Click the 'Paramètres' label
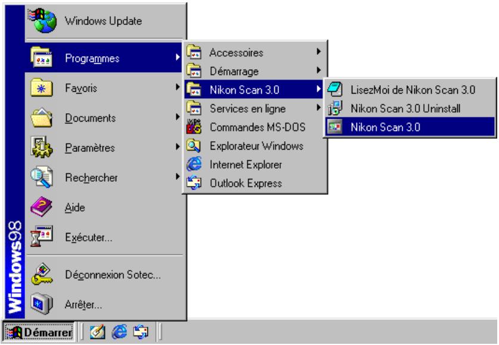Screen dimensions: 499x345 pyautogui.click(x=90, y=148)
